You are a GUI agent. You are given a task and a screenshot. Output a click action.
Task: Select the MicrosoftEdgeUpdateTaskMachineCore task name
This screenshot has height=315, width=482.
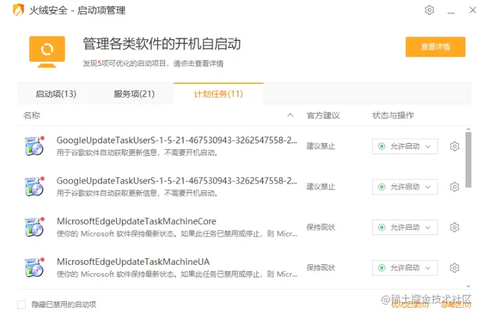[136, 221]
